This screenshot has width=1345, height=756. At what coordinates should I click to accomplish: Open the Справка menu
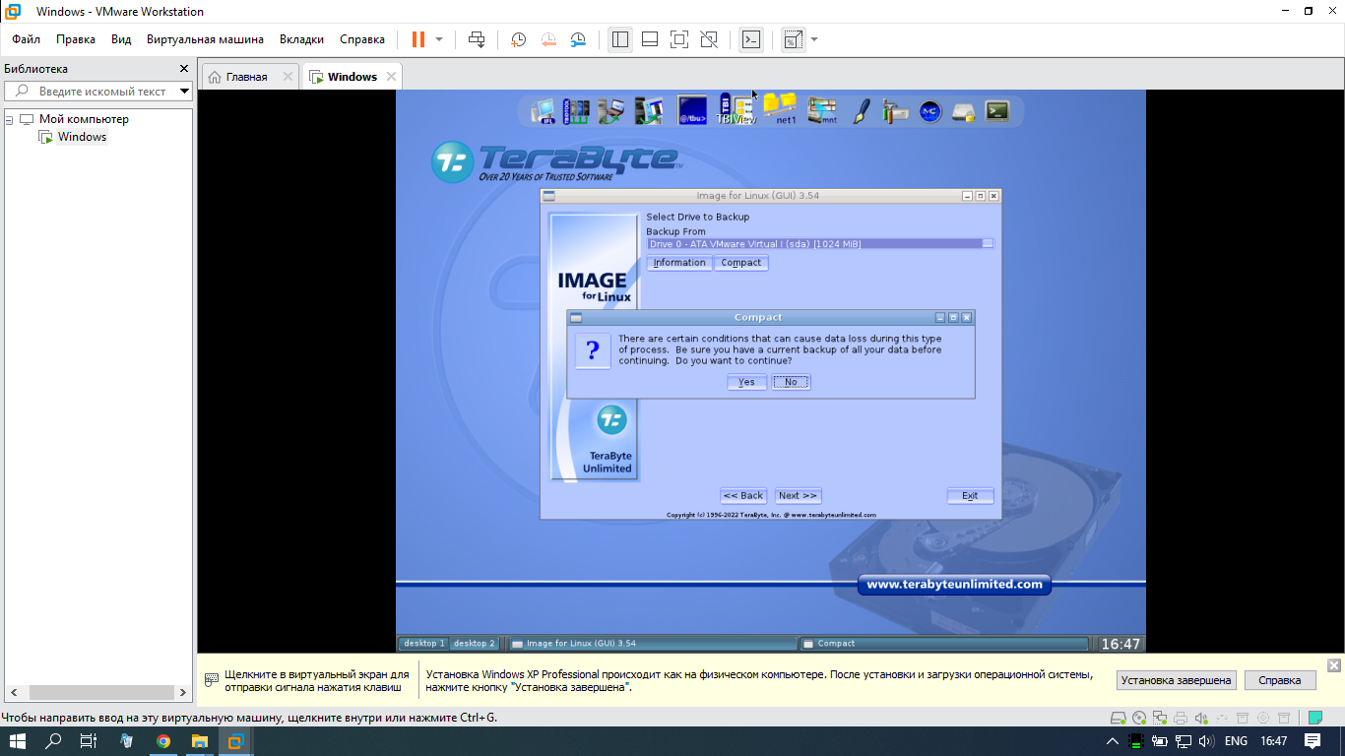362,39
